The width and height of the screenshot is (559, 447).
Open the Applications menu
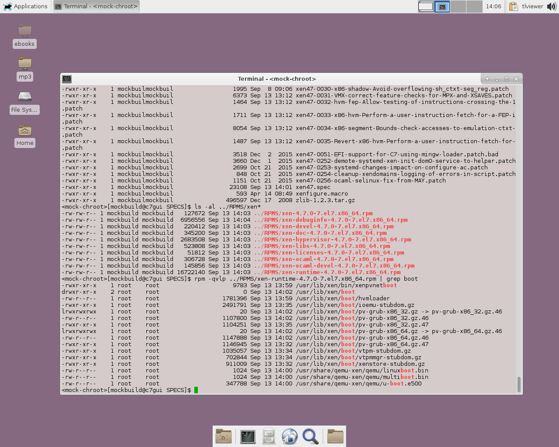[25, 7]
